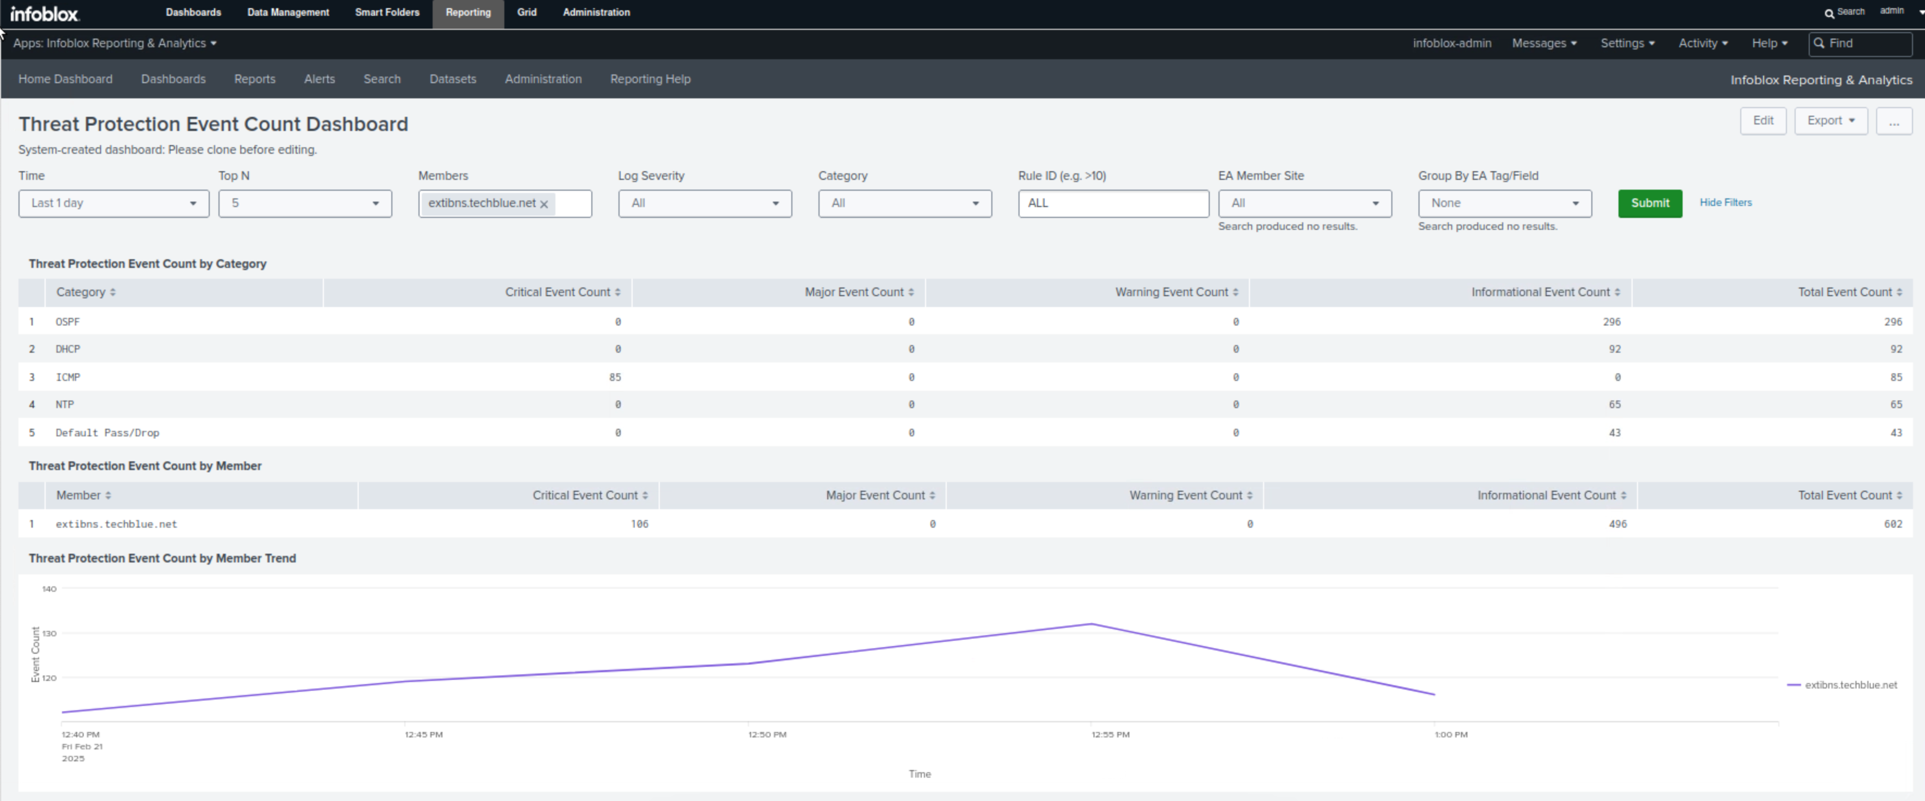Click the infoblox logo
1925x801 pixels.
(44, 14)
